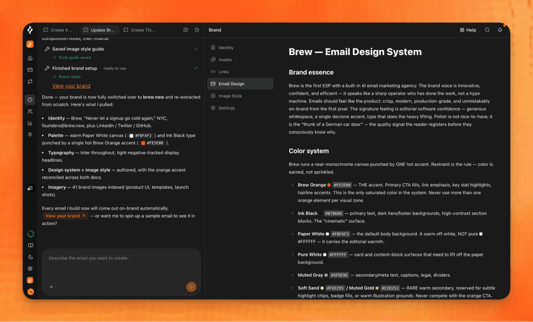
Task: Open the Automations loop-arrows icon
Action: tap(30, 82)
